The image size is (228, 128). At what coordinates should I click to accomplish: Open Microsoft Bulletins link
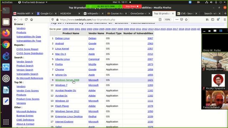pyautogui.click(x=26, y=111)
